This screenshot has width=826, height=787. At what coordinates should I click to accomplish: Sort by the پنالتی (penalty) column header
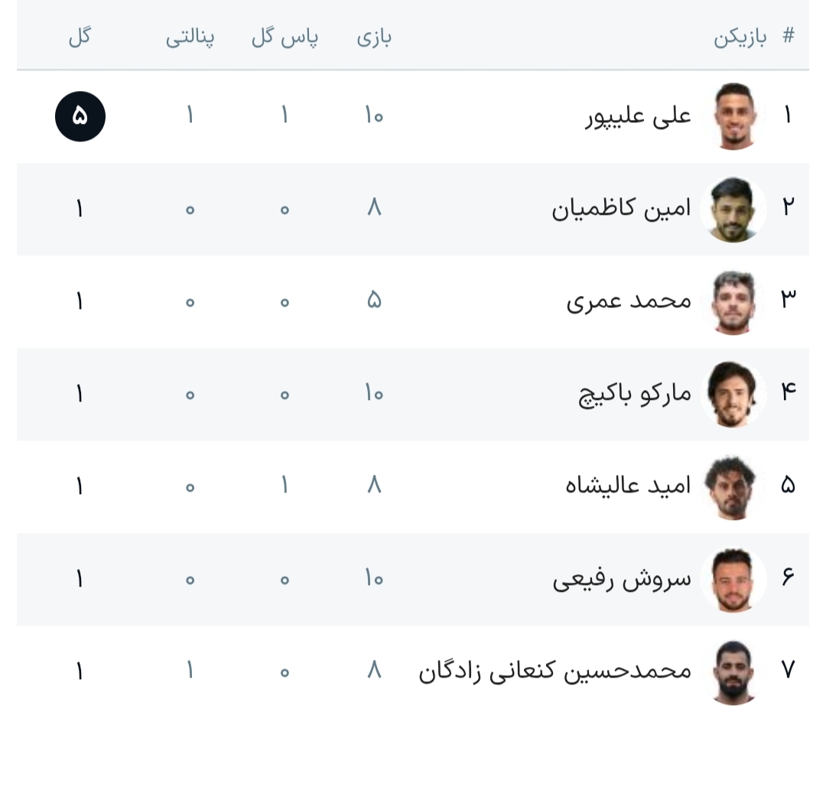[x=190, y=37]
